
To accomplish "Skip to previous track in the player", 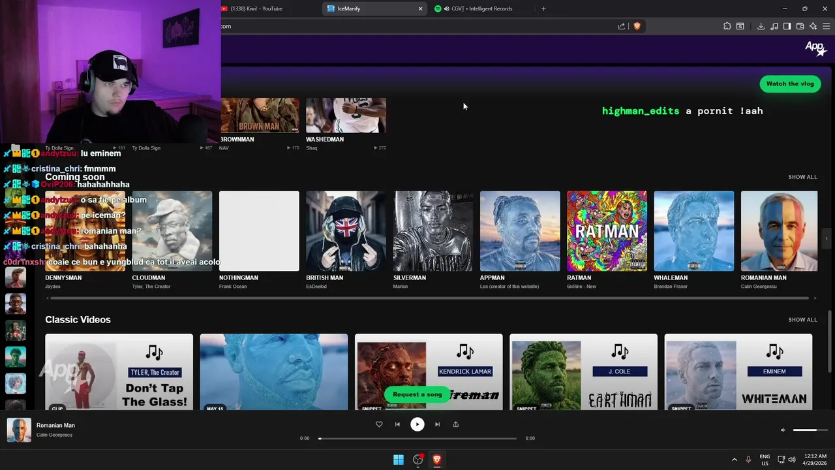I will point(397,424).
